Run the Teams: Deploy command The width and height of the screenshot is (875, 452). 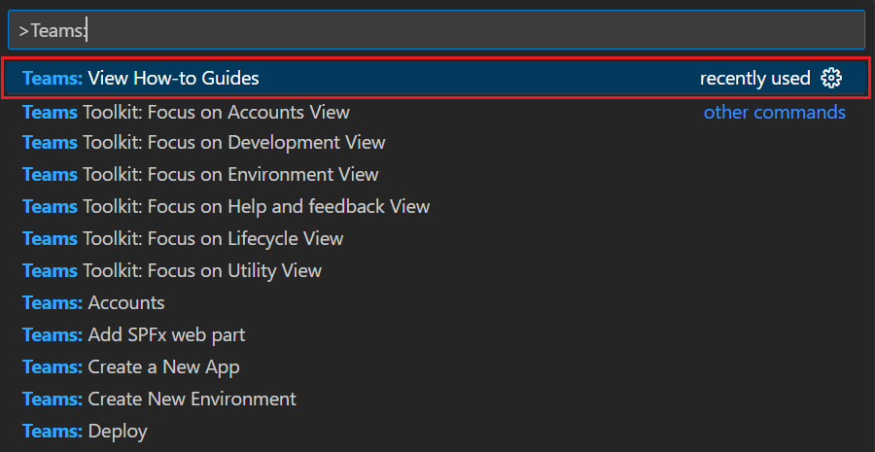point(437,432)
